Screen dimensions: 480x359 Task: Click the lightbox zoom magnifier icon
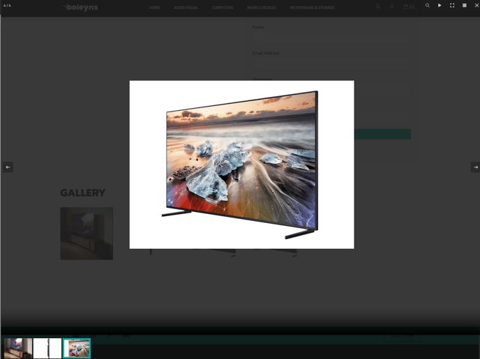428,6
